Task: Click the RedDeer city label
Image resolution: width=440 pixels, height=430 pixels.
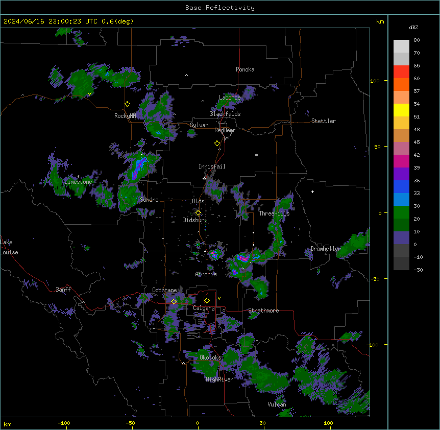Action: pos(225,130)
